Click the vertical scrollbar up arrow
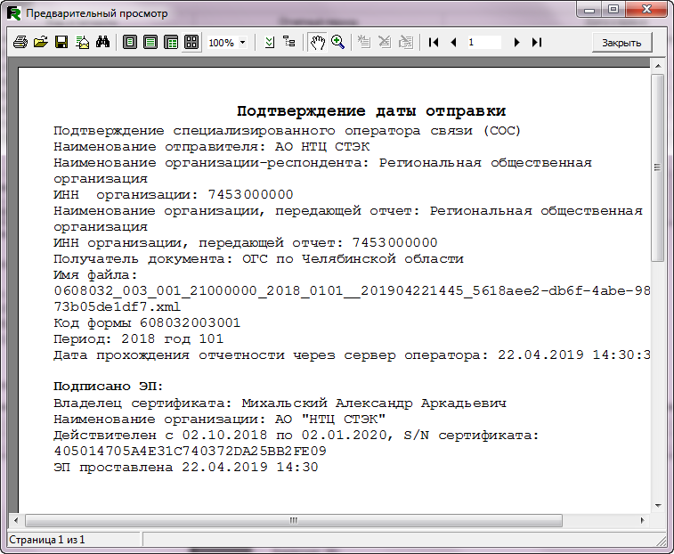This screenshot has height=554, width=674. click(x=658, y=66)
